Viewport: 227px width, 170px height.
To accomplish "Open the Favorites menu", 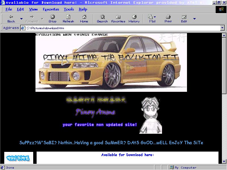I will pyautogui.click(x=51, y=9).
